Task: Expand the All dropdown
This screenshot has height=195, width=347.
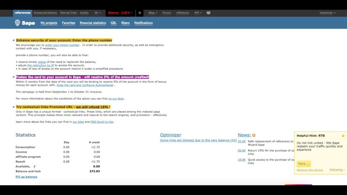Action: point(97,13)
